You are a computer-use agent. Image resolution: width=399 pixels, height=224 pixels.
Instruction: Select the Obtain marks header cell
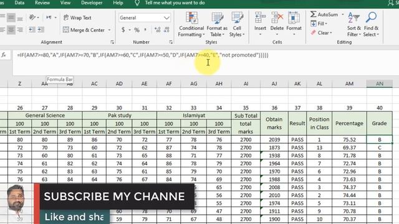click(x=274, y=123)
